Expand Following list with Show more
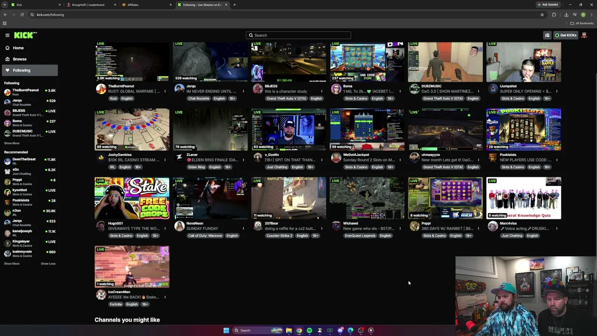 12,143
